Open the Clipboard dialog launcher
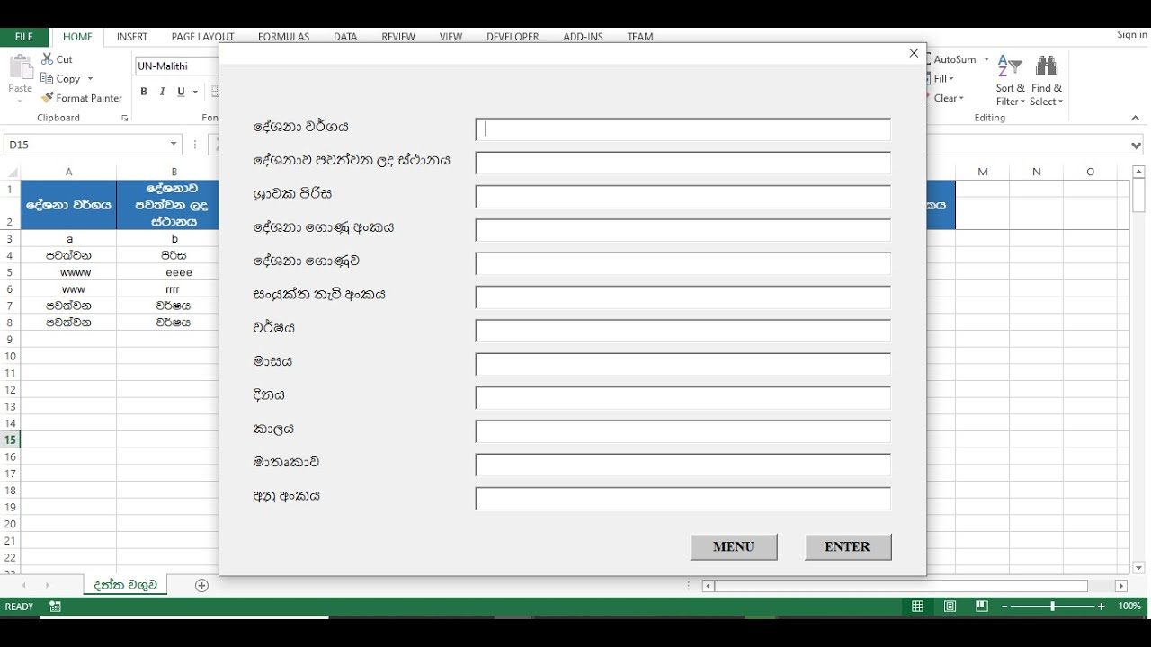 [x=124, y=119]
